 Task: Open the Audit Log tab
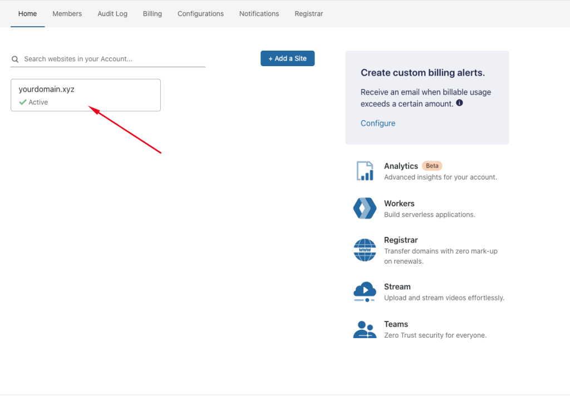tap(112, 13)
